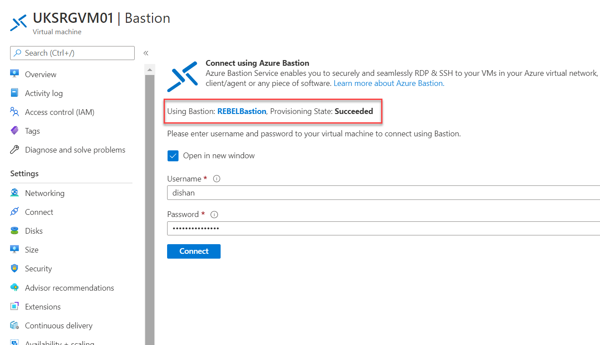Click the Networking globe icon
This screenshot has width=600, height=345.
(14, 193)
